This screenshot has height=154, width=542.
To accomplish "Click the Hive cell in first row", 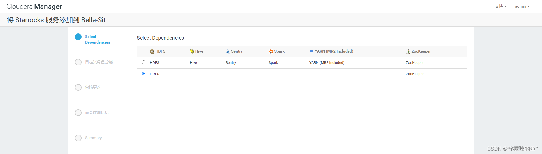I will [x=193, y=63].
